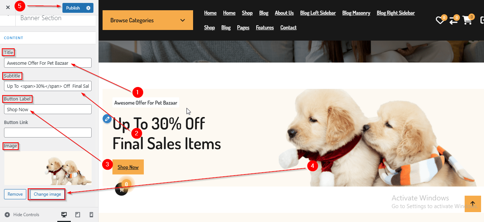Expand the Browse Categories dropdown
Screen dimensions: 484x222
pos(148,20)
